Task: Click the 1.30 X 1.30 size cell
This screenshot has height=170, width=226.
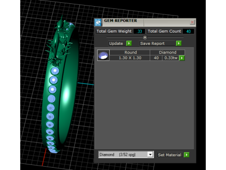Action: pyautogui.click(x=129, y=58)
